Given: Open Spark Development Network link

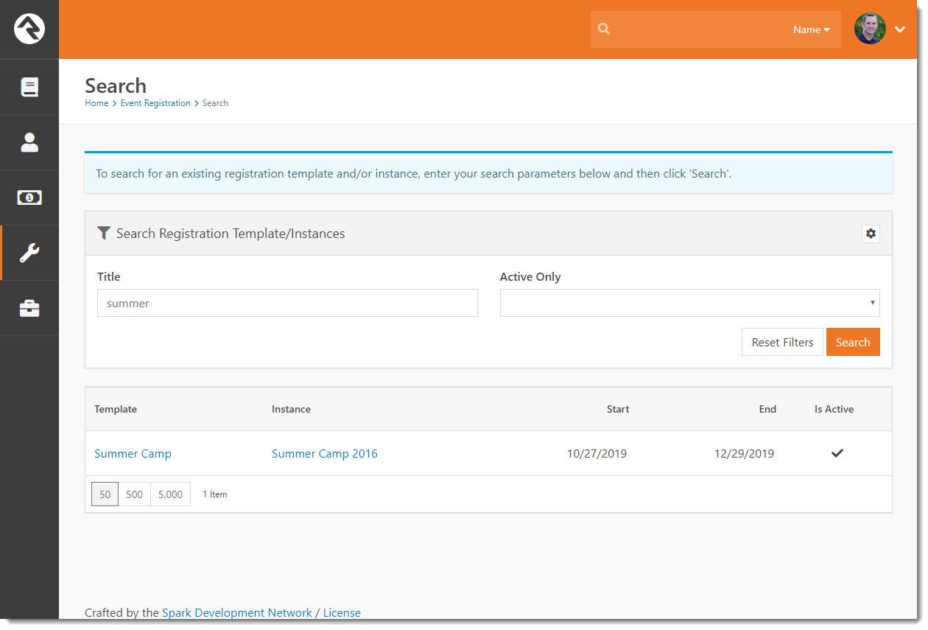Looking at the screenshot, I should (x=237, y=612).
